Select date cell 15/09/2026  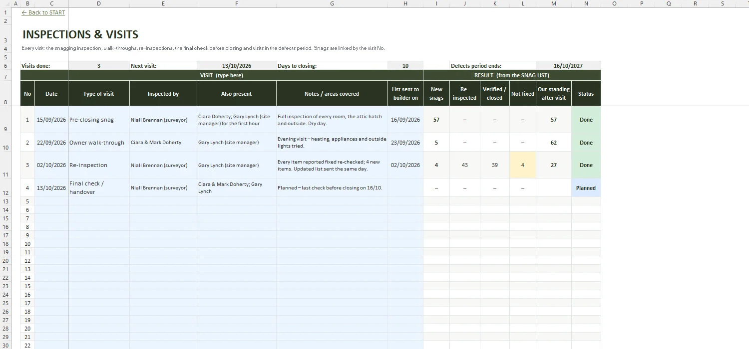51,120
